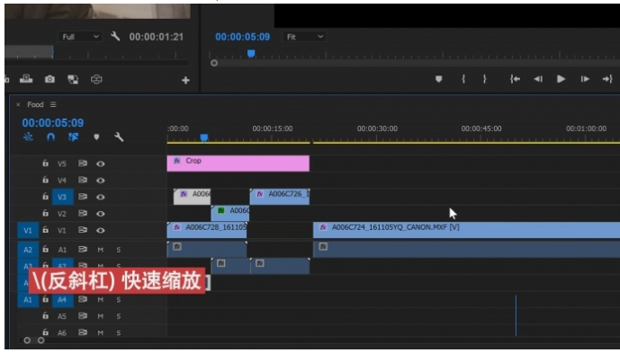The height and width of the screenshot is (353, 620).
Task: Toggle insert sequences as nests icon
Action: pyautogui.click(x=28, y=137)
